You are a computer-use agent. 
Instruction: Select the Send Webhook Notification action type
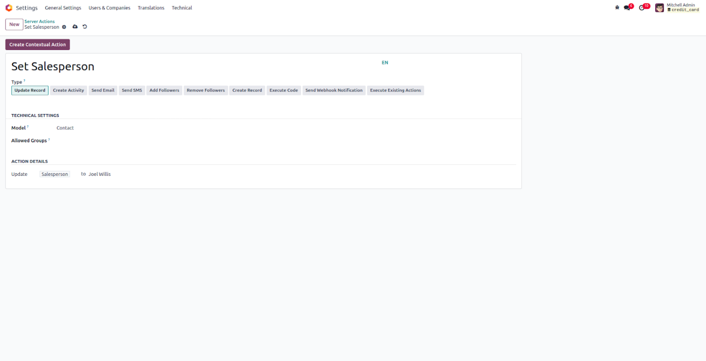tap(334, 90)
